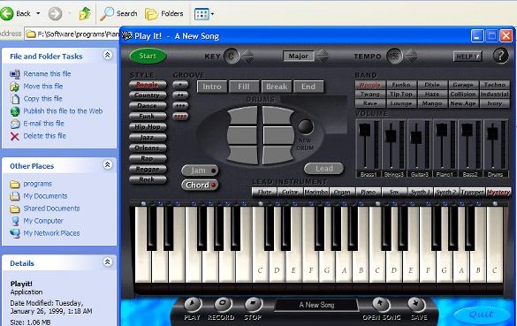Collapse File and Folder Tasks panel
This screenshot has width=517, height=326.
coord(108,55)
